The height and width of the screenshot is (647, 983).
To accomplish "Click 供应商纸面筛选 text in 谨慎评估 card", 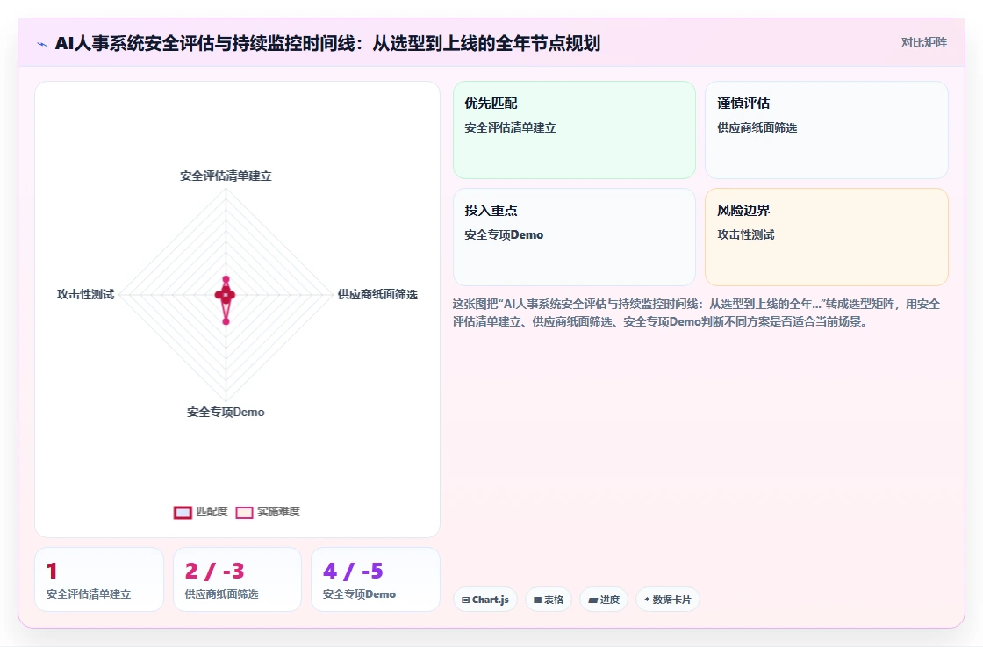I will (x=757, y=128).
